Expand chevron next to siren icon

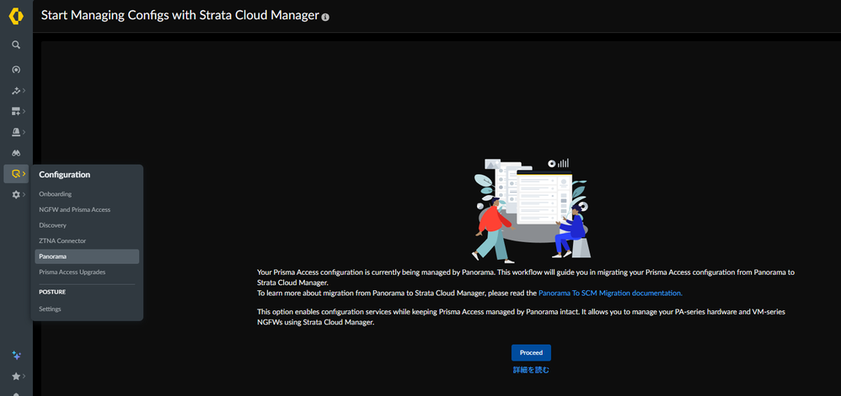click(x=24, y=132)
